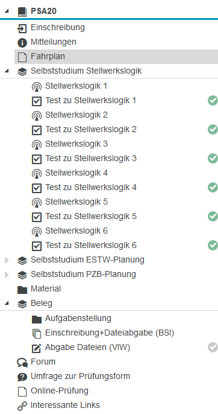Viewport: 218px width, 414px height.
Task: Click the book icon next to PSA20
Action: [22, 12]
